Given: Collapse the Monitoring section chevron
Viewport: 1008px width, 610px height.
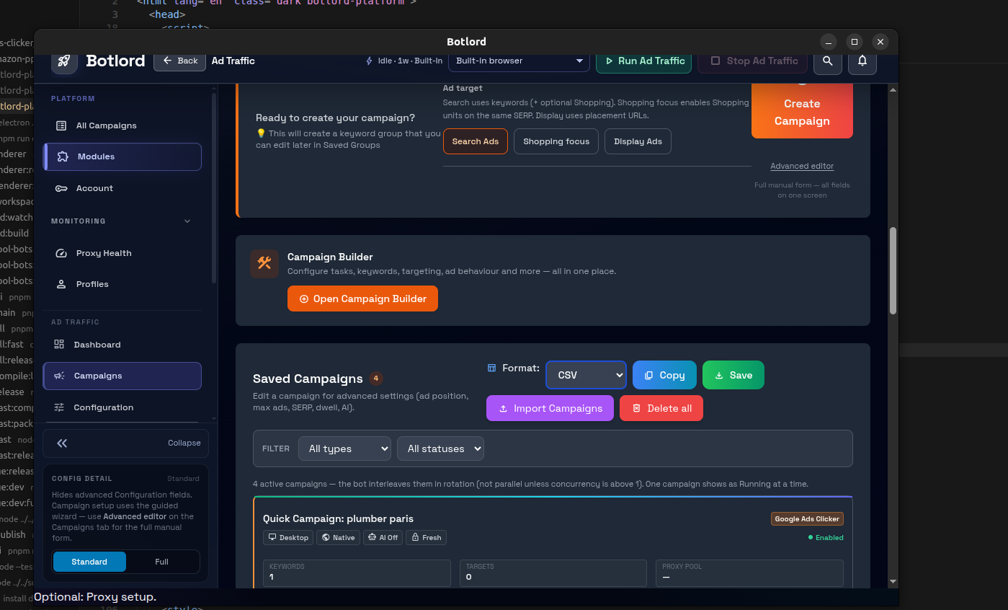Looking at the screenshot, I should pos(187,221).
